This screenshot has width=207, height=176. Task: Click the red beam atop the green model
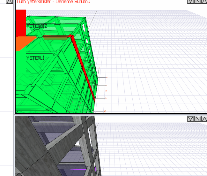[56, 38]
